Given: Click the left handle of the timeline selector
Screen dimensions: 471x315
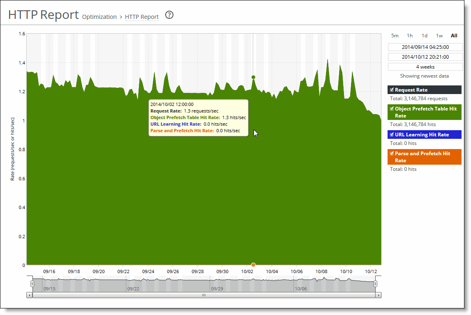Looking at the screenshot, I should click(x=32, y=283).
